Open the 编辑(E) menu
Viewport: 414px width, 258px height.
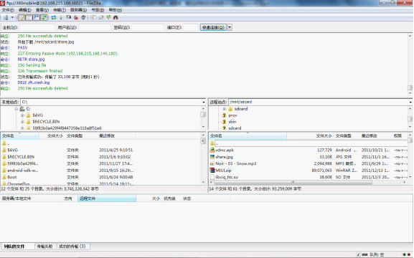pos(25,10)
